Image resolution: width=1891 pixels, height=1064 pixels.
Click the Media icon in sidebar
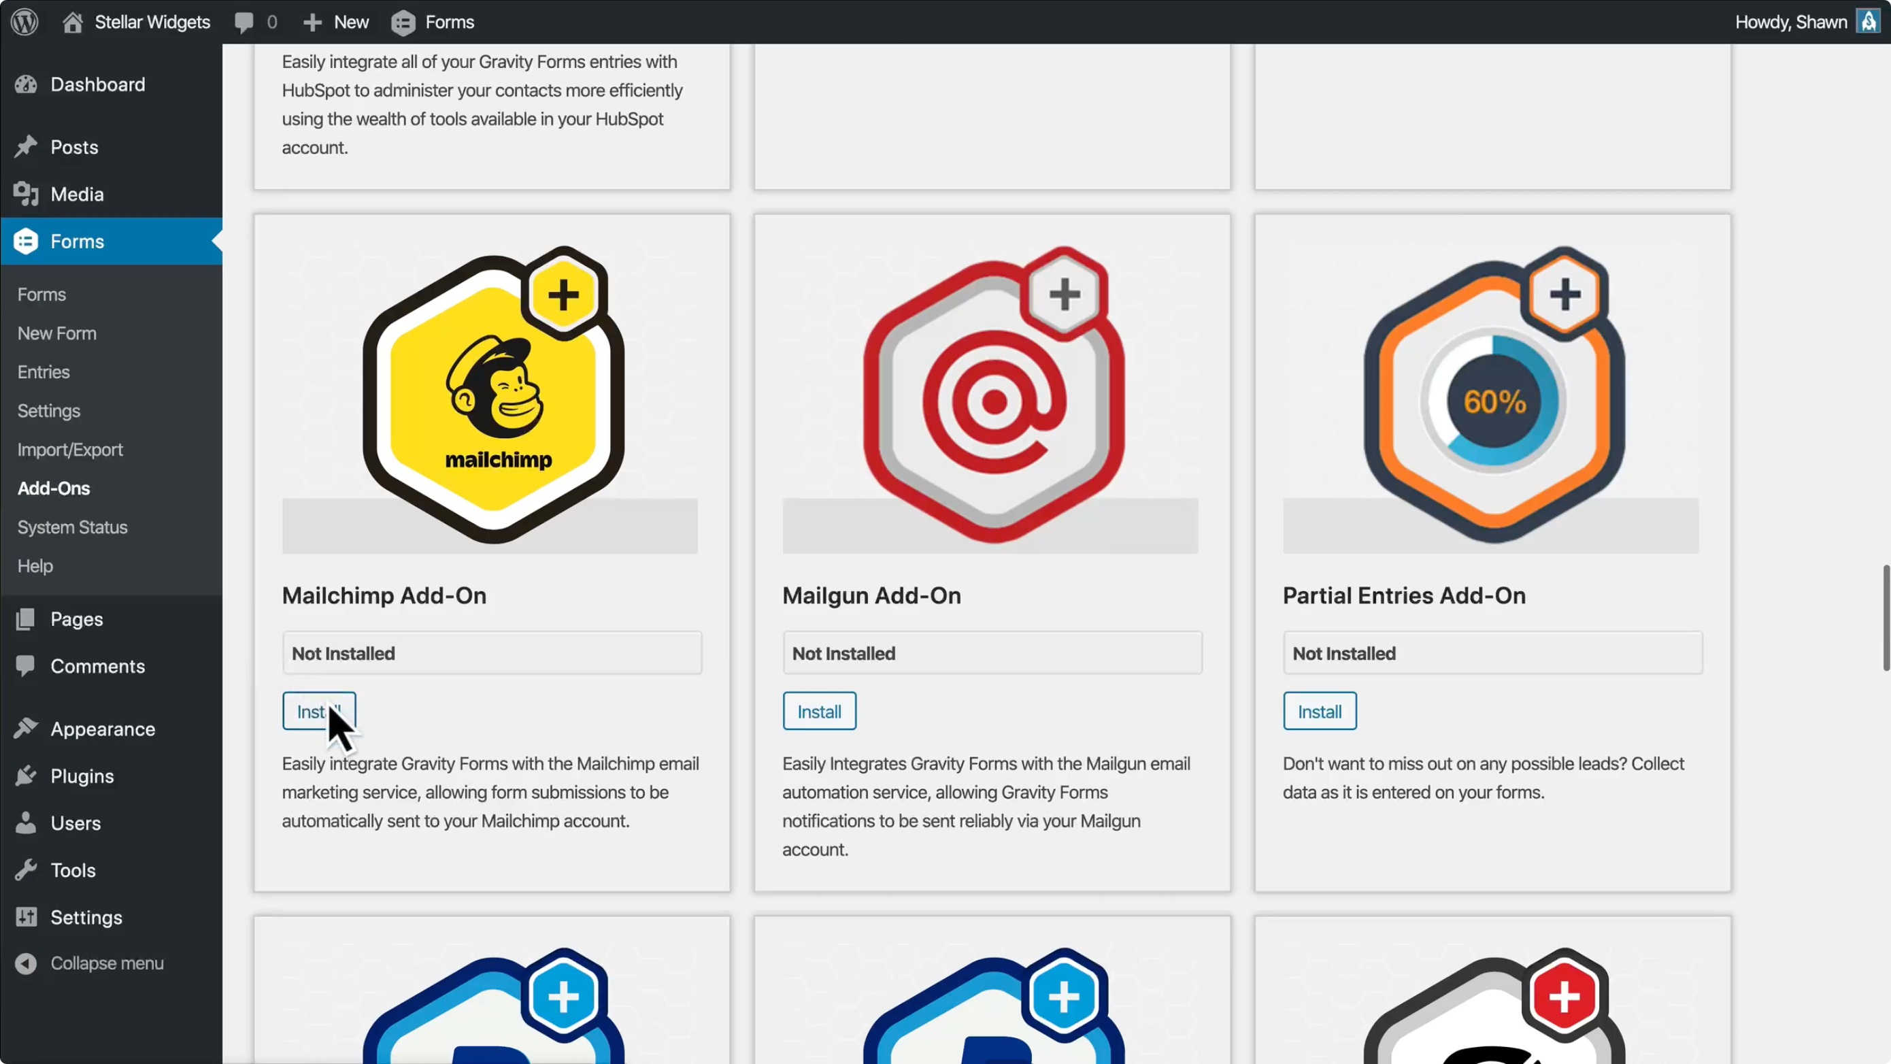click(26, 194)
